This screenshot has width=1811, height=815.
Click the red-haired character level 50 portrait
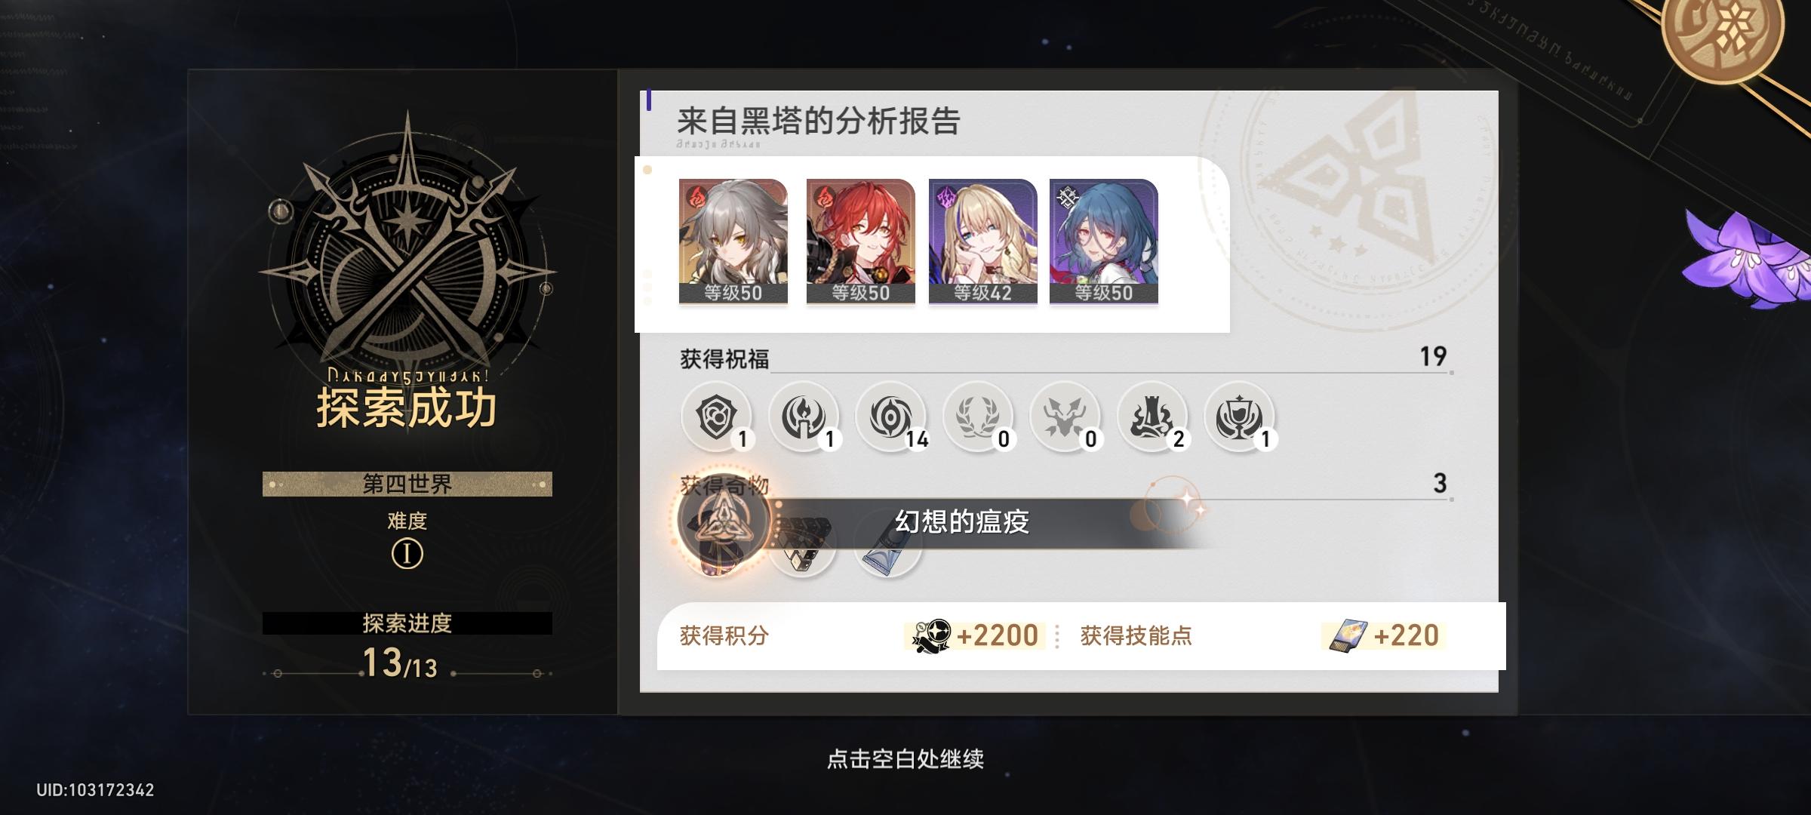pos(860,241)
